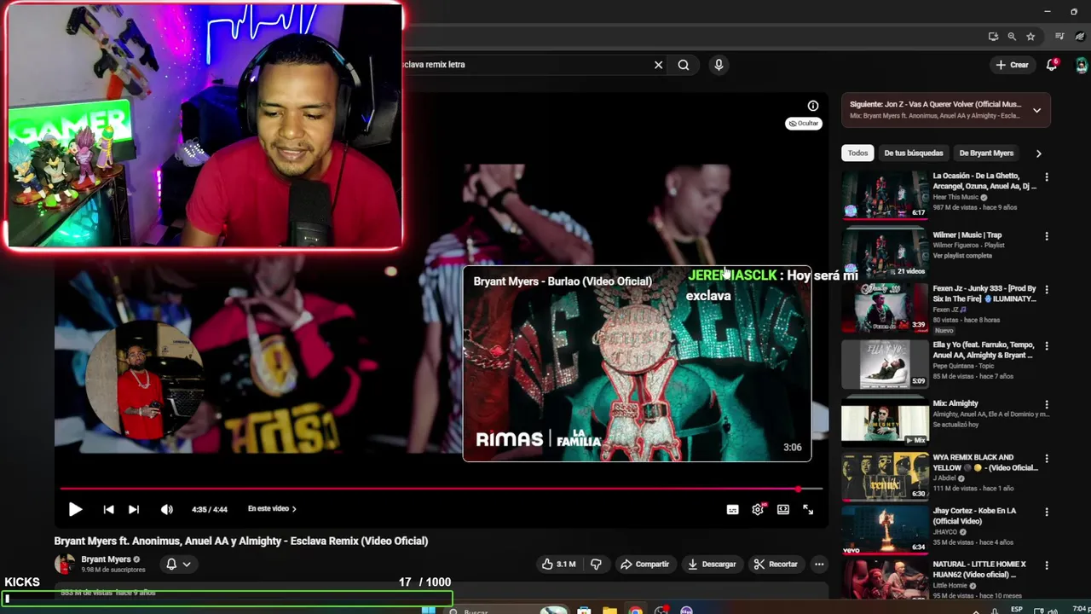This screenshot has width=1091, height=614.
Task: Mute the video volume
Action: [x=167, y=509]
